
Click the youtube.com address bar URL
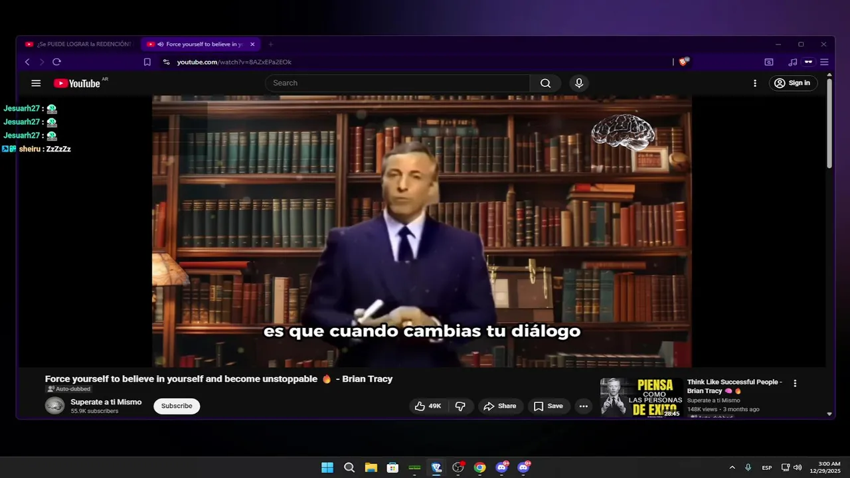tap(234, 62)
